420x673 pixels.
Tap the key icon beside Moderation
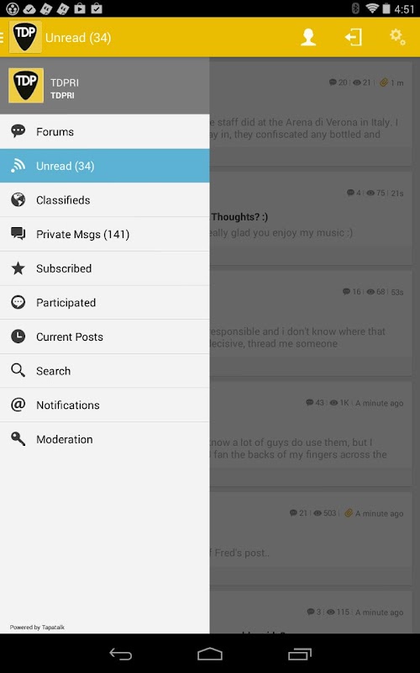[x=18, y=438]
